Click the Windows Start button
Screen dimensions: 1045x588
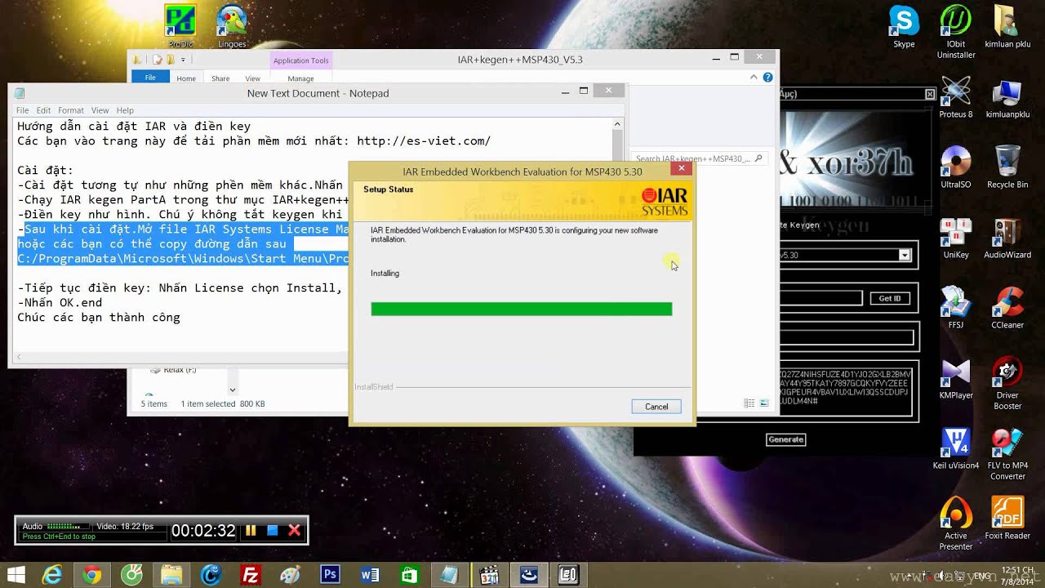click(16, 575)
